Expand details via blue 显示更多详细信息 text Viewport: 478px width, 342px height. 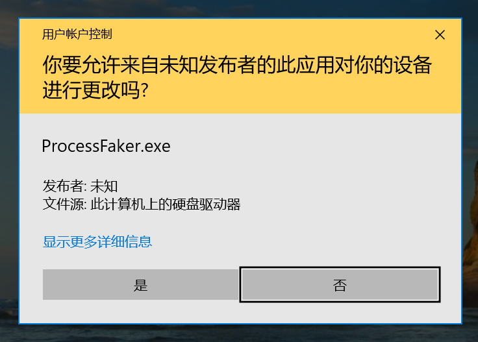[x=97, y=242]
